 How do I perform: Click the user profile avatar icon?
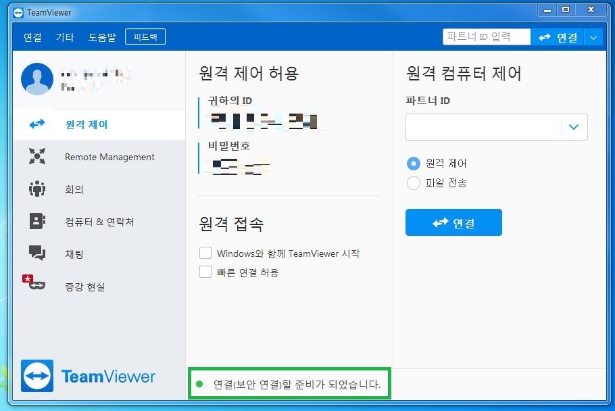coord(37,79)
